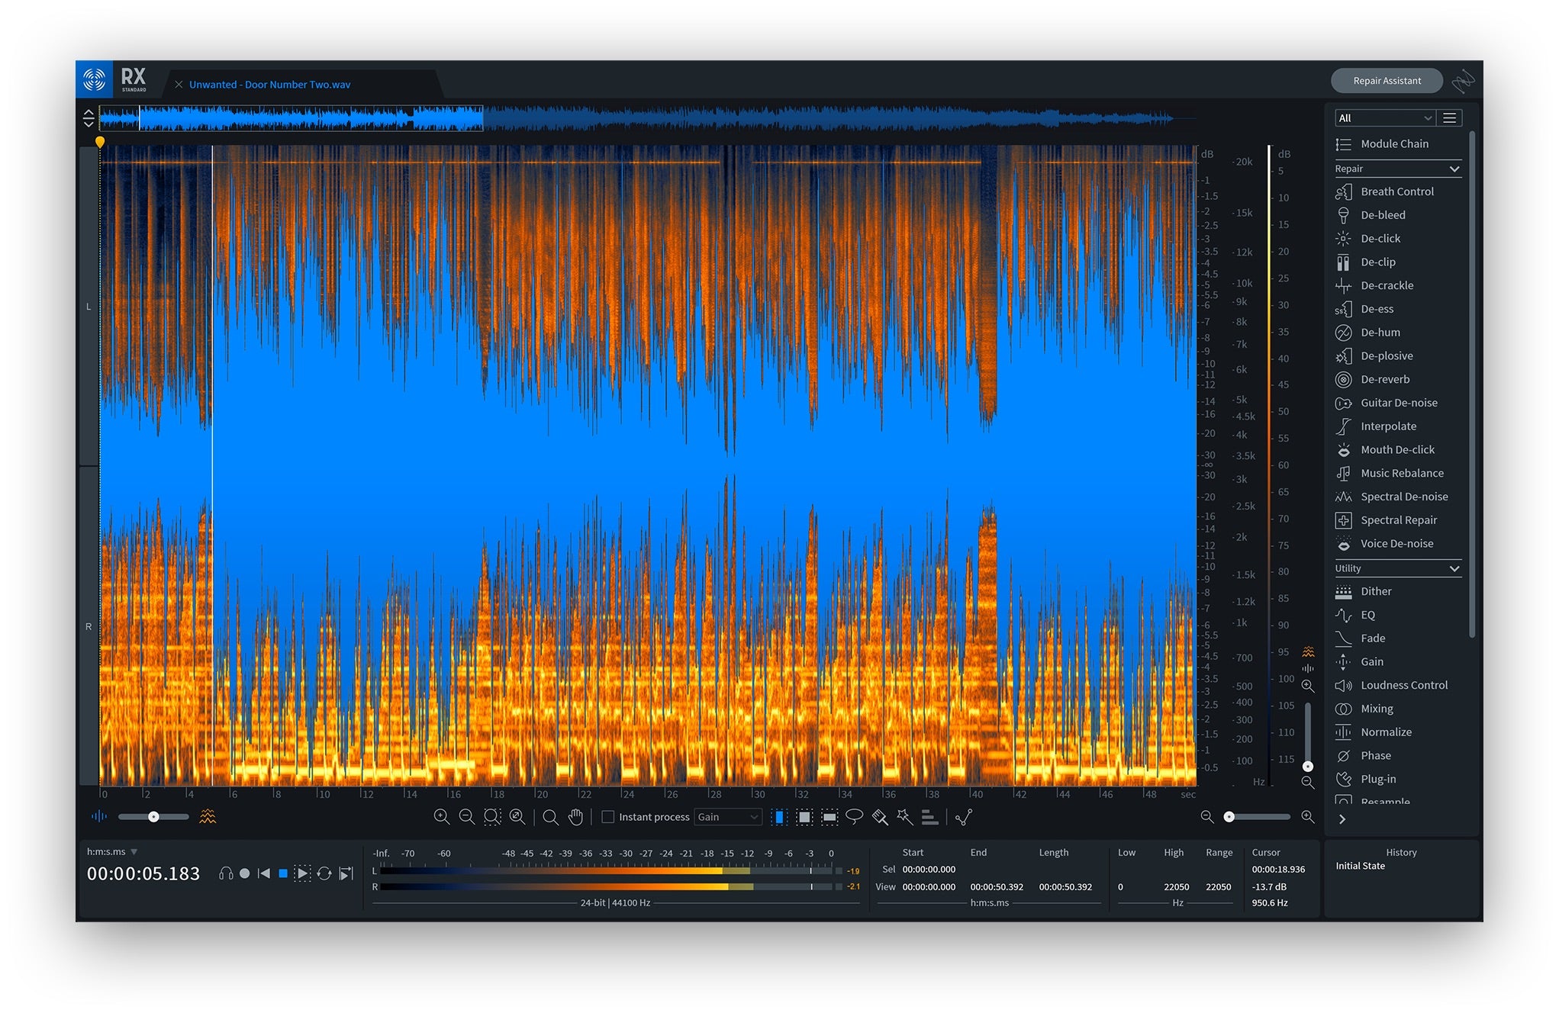The image size is (1559, 1013).
Task: Toggle headphone monitoring icon in transport
Action: pyautogui.click(x=226, y=873)
